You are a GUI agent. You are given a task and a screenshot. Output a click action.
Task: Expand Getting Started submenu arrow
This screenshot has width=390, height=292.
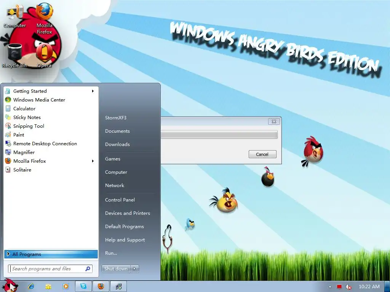pos(93,91)
